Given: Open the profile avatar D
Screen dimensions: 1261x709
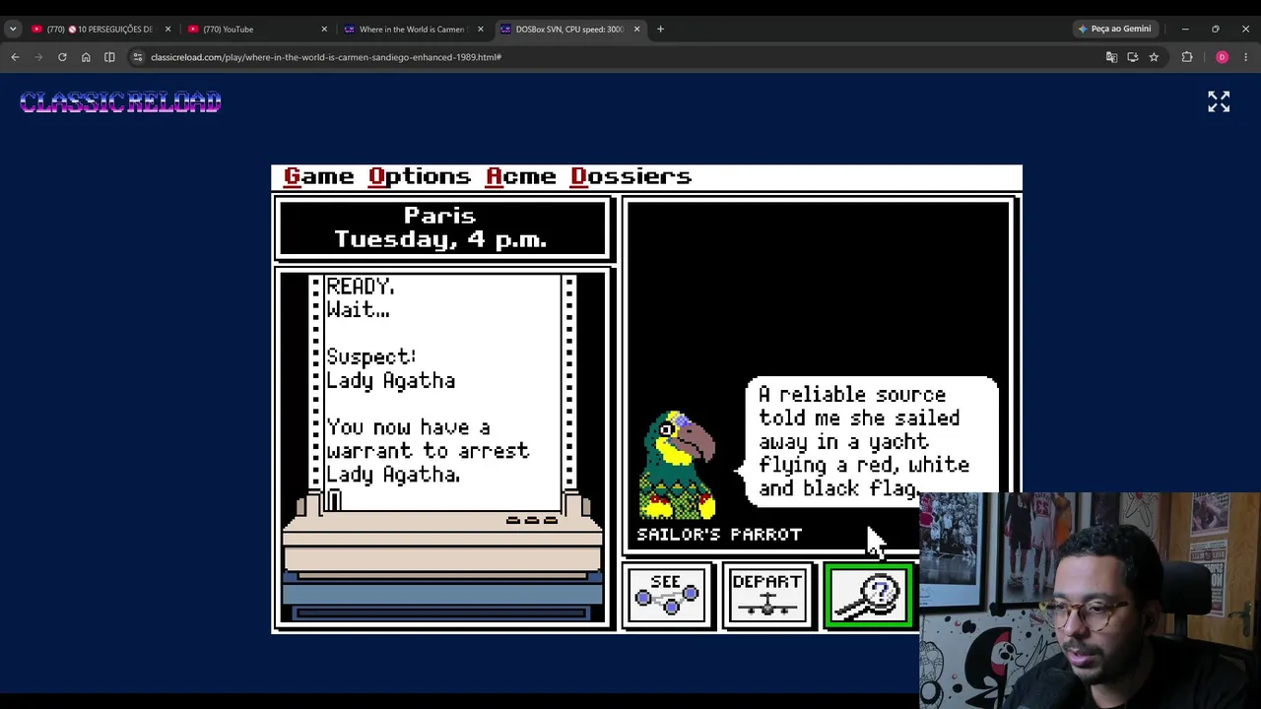Looking at the screenshot, I should click(x=1222, y=57).
